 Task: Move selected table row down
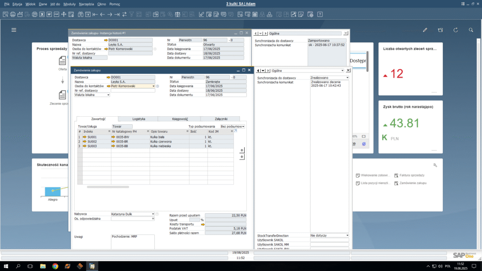(x=242, y=157)
